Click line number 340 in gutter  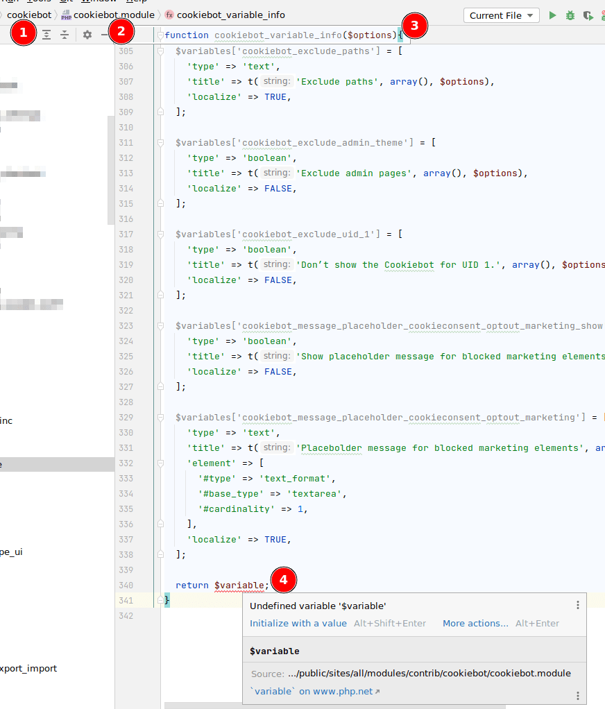coord(126,585)
